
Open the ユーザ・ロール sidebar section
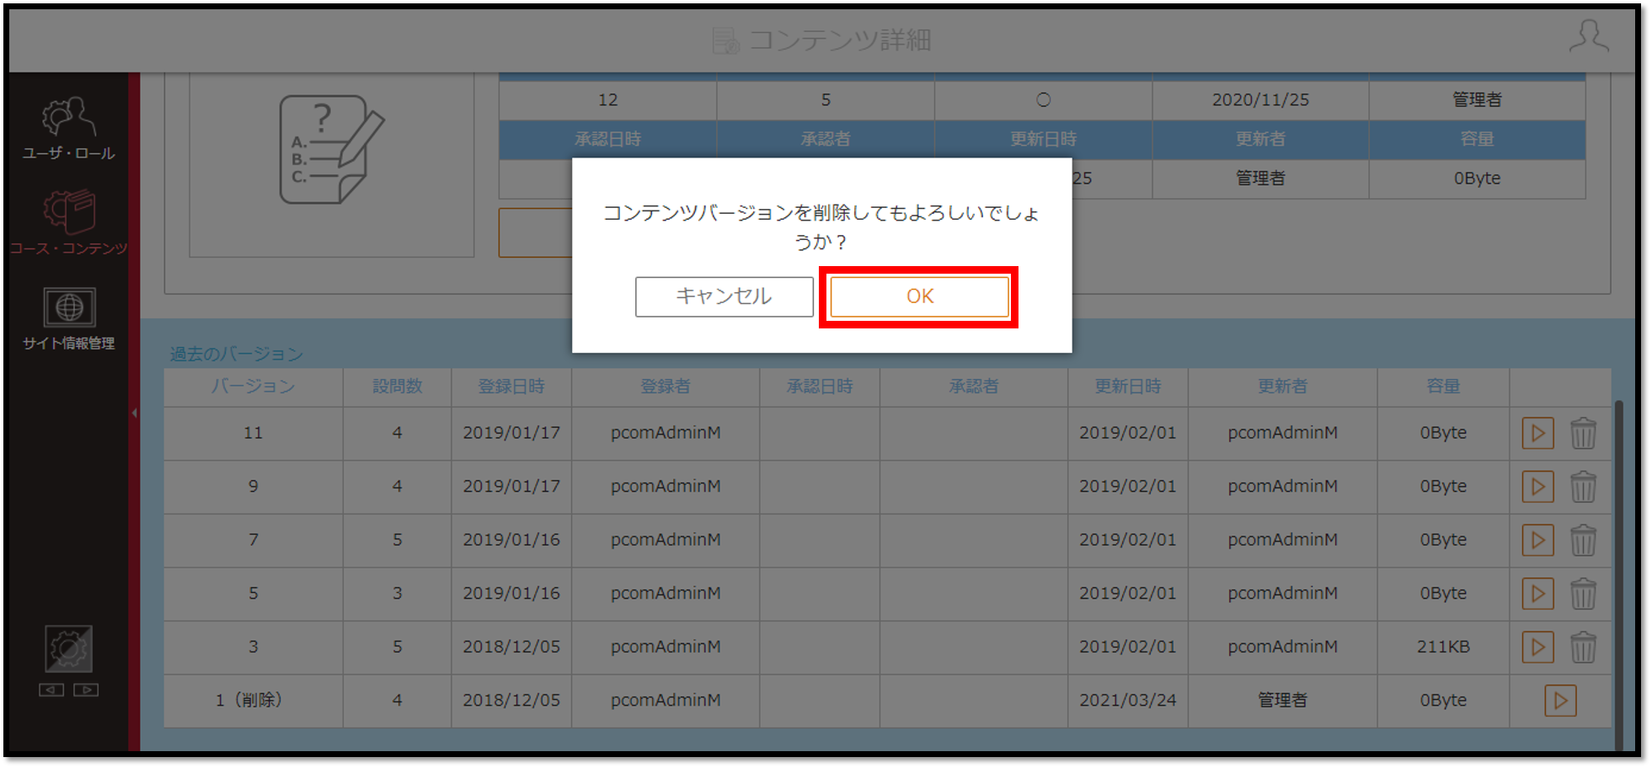[x=68, y=128]
